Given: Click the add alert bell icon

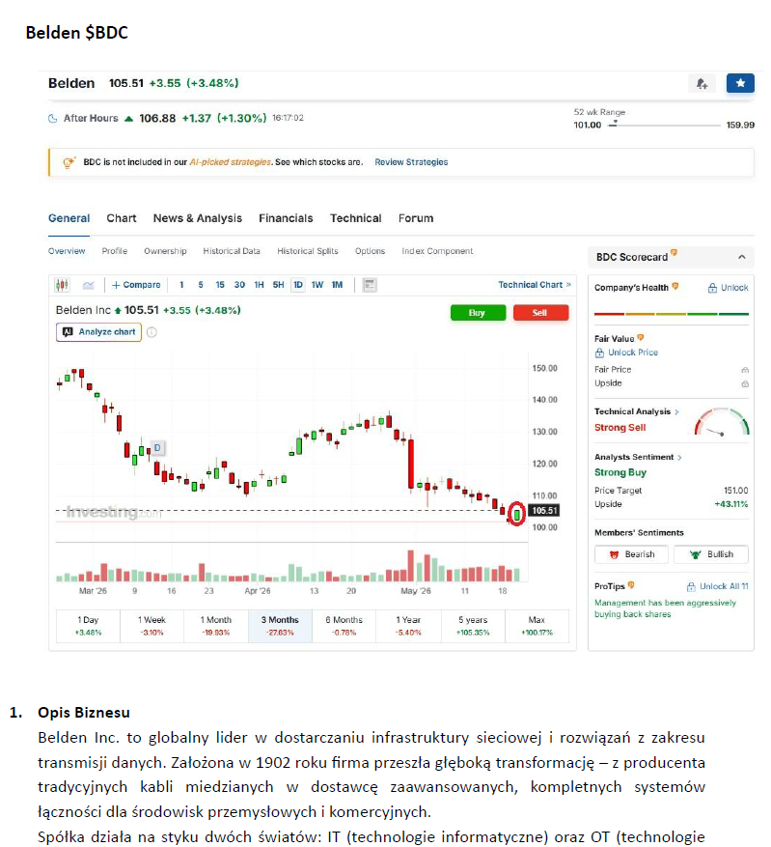Looking at the screenshot, I should pyautogui.click(x=702, y=84).
